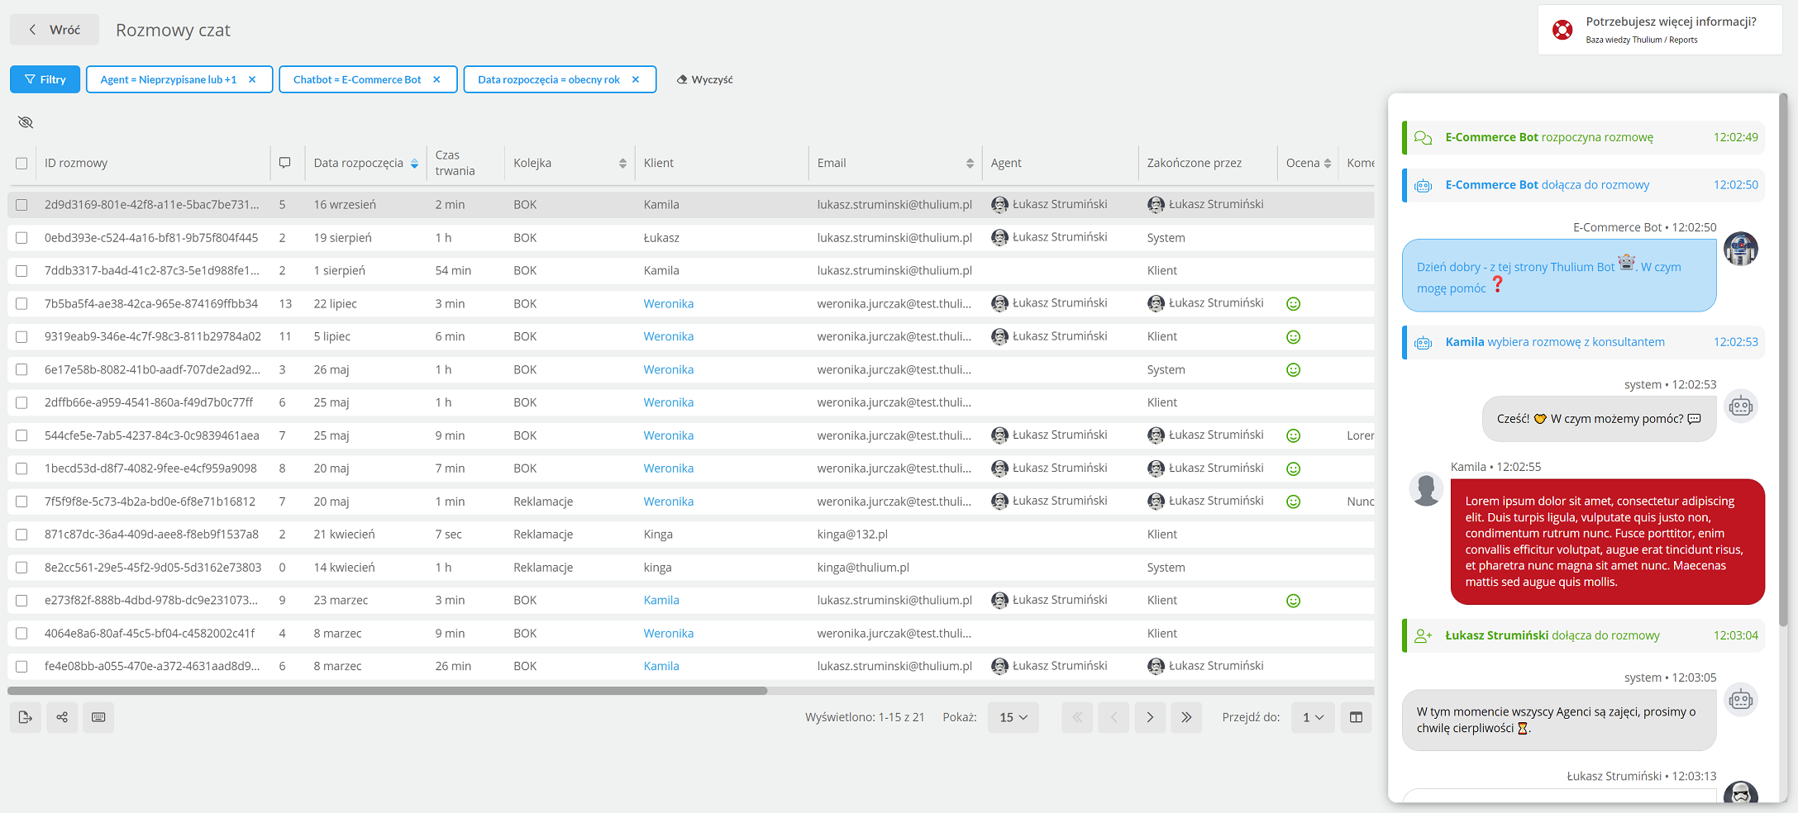Image resolution: width=1798 pixels, height=813 pixels.
Task: Click the system robot avatar at 12:02:53
Action: [x=1740, y=406]
